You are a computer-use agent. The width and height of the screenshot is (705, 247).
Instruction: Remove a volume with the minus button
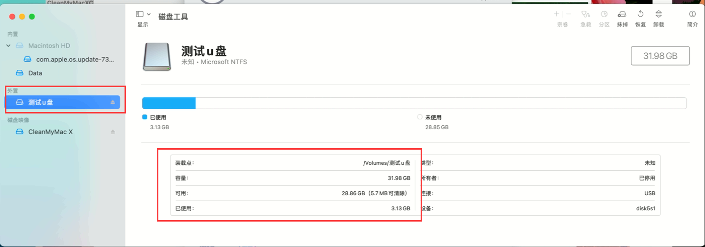(568, 14)
